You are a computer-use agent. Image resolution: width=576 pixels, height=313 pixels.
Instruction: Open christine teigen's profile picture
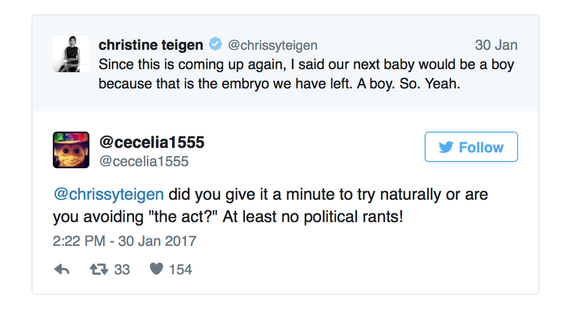point(71,54)
